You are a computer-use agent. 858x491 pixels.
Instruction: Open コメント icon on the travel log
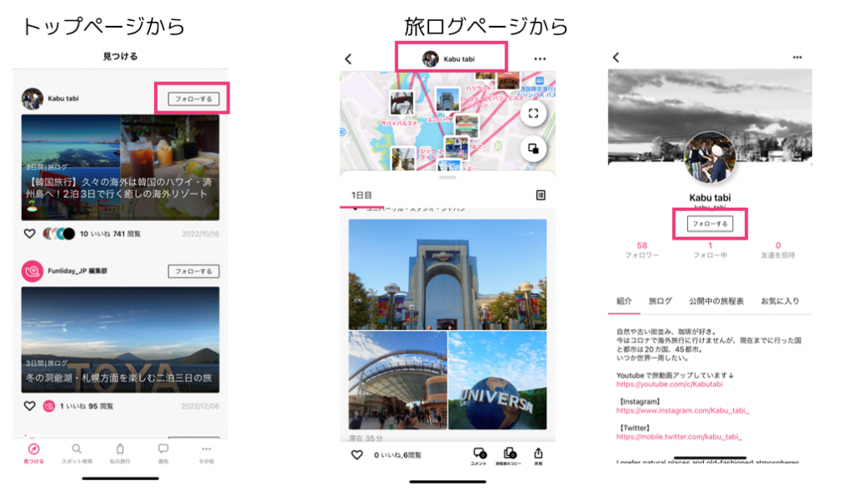pyautogui.click(x=478, y=454)
